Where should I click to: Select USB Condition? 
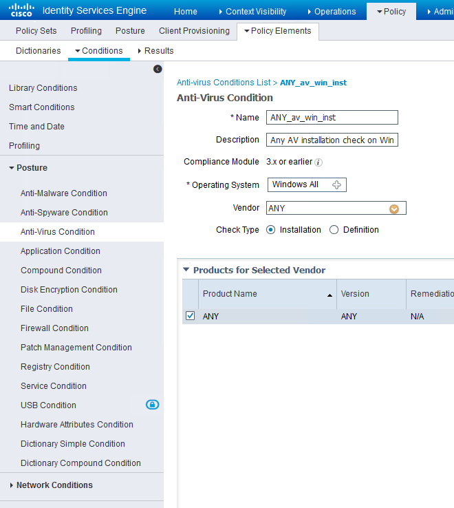(48, 405)
